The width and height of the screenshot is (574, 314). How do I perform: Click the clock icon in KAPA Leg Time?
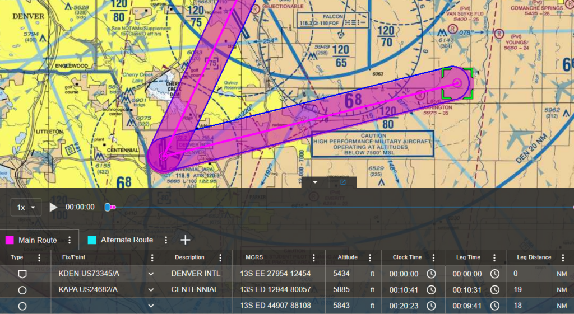[x=495, y=290]
